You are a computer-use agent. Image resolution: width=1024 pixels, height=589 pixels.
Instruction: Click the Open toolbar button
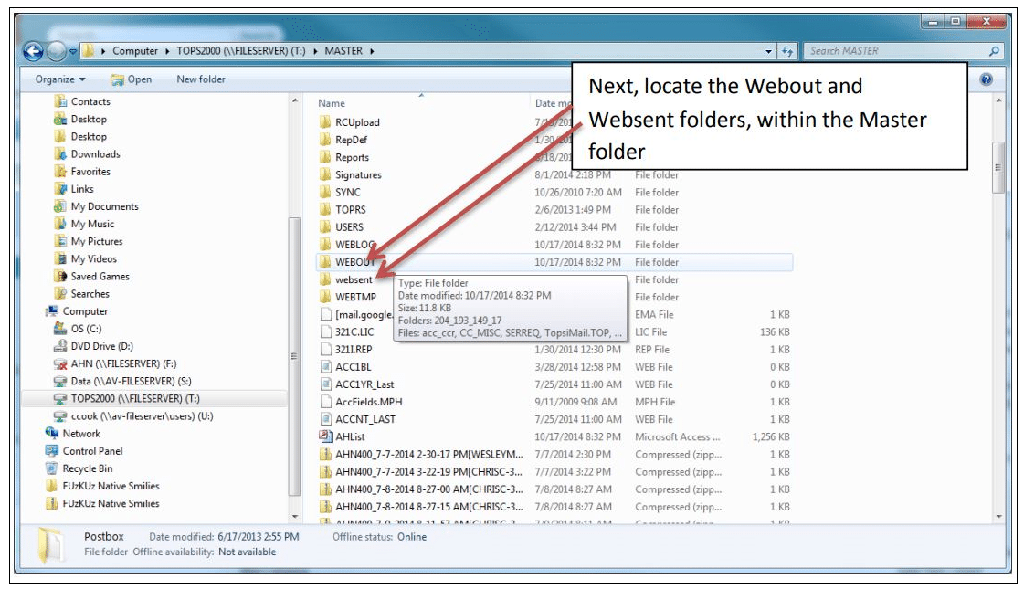132,79
